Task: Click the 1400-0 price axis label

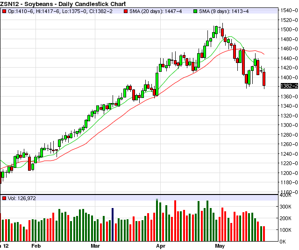Action: (x=289, y=77)
